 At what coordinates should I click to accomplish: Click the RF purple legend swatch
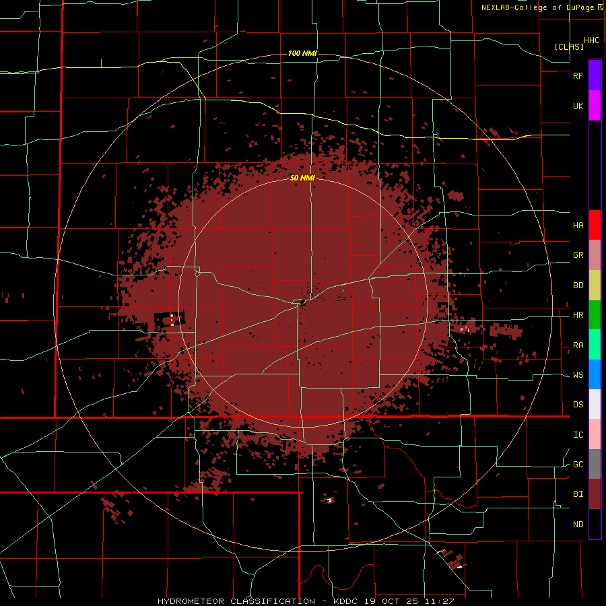point(595,75)
